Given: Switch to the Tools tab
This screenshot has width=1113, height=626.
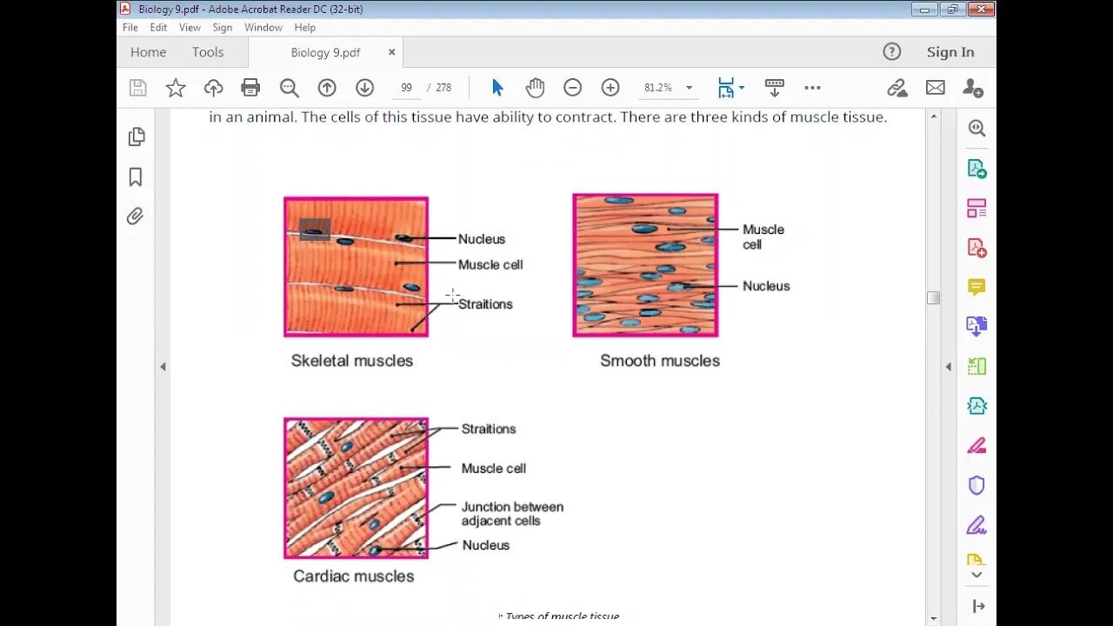Looking at the screenshot, I should coord(208,52).
